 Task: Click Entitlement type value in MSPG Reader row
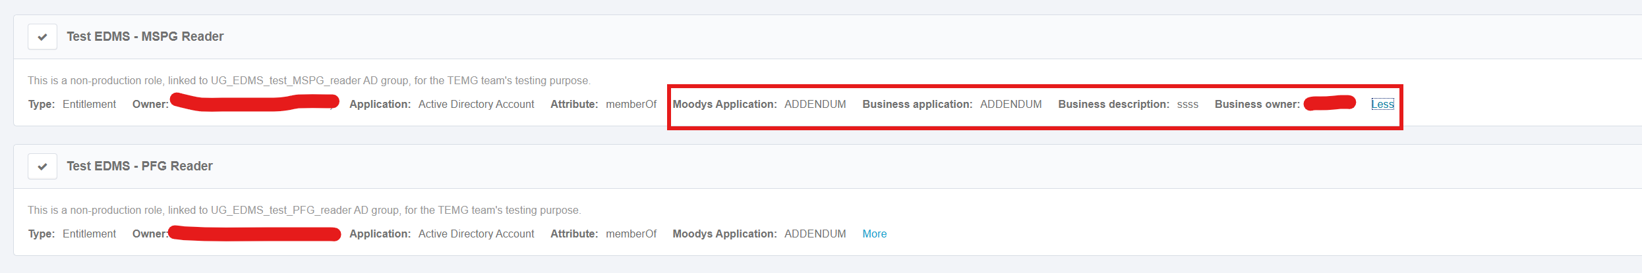coord(89,104)
